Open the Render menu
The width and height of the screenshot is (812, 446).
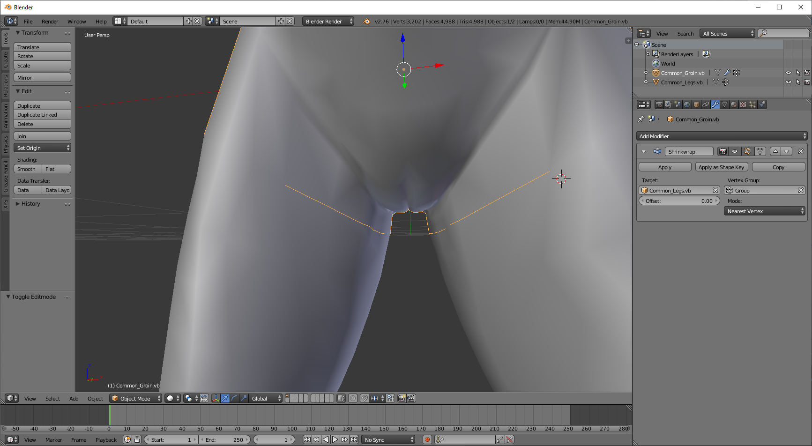click(x=50, y=21)
